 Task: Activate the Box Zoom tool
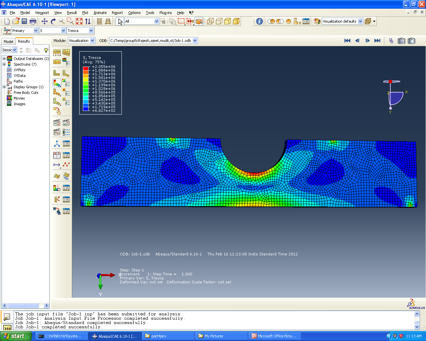(x=70, y=21)
